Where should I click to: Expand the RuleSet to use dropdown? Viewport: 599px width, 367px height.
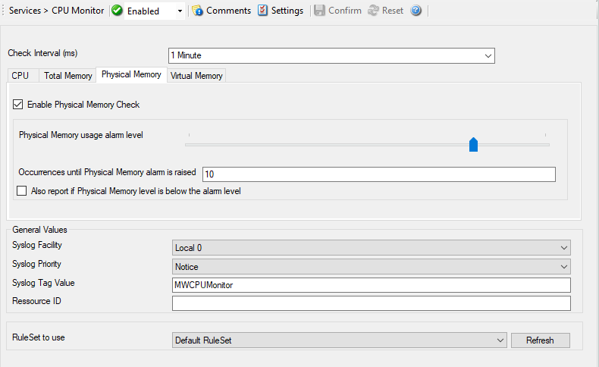[499, 340]
